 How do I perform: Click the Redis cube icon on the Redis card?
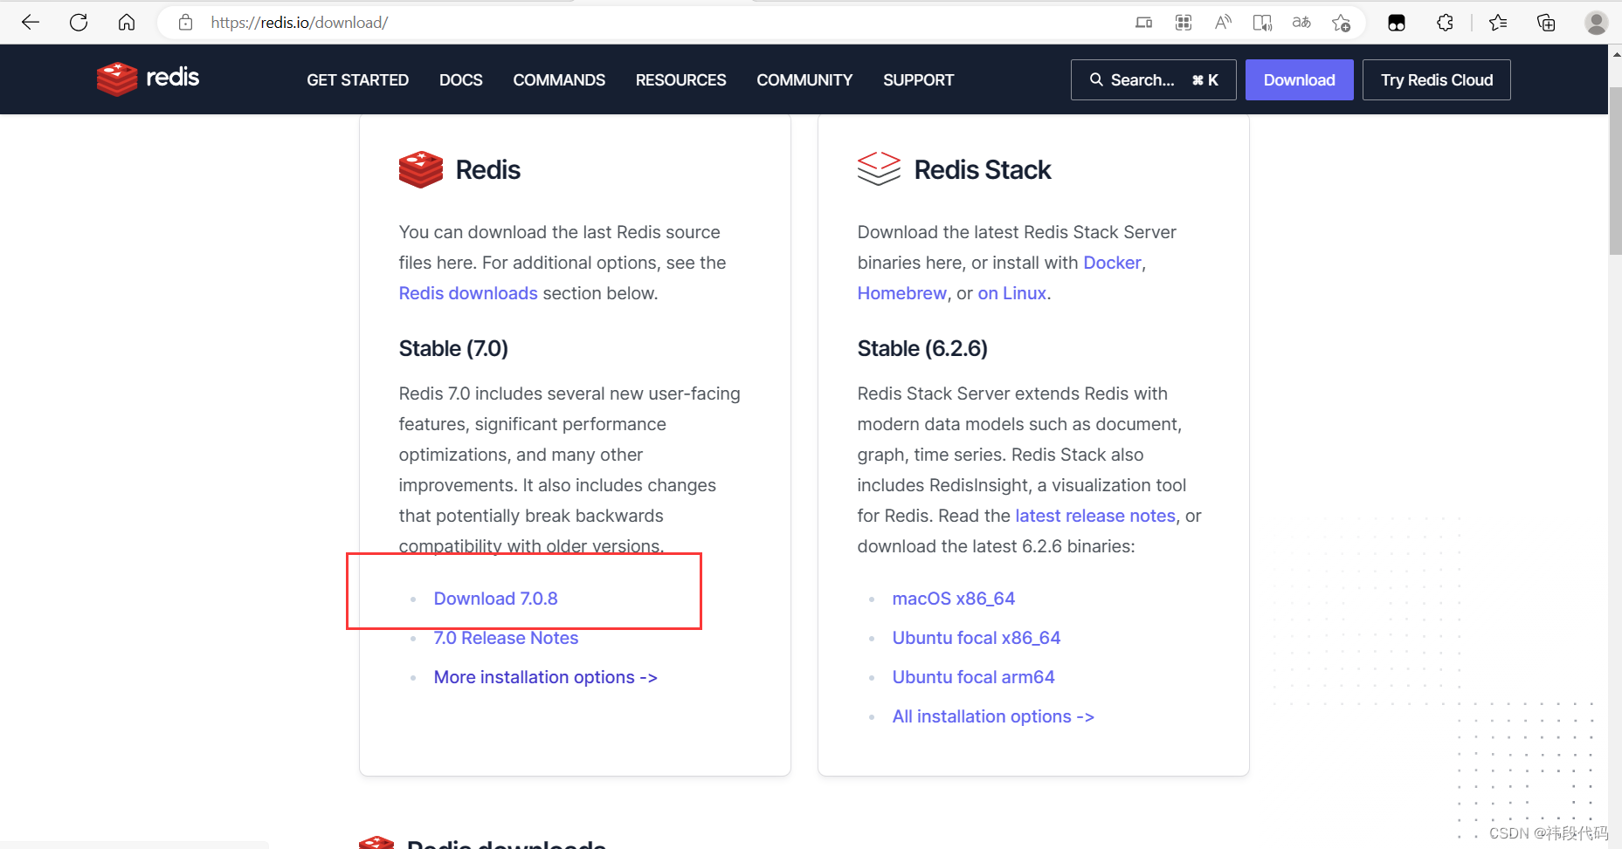coord(421,169)
